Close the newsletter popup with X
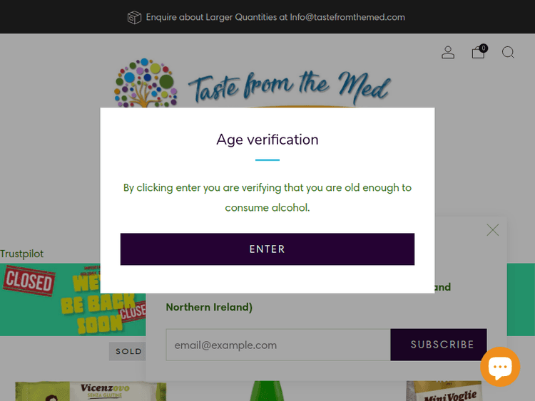 click(x=493, y=230)
